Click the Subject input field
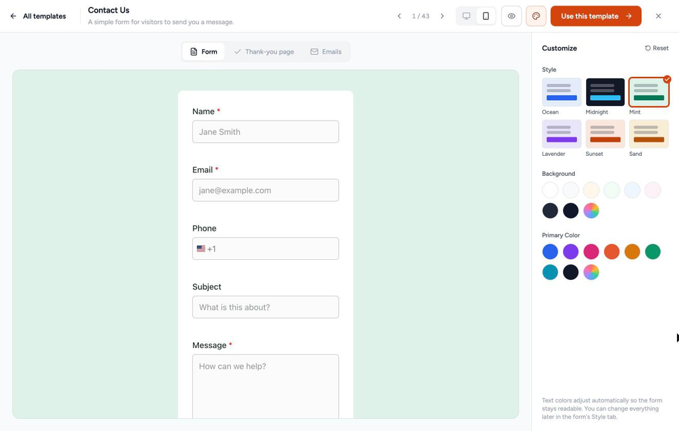This screenshot has width=679, height=431. pos(265,307)
